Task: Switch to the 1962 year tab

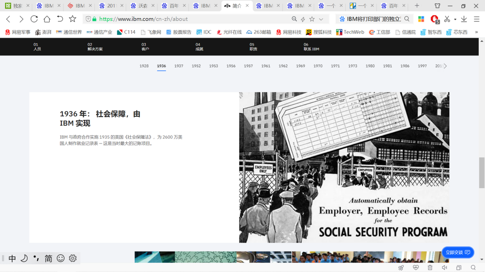Action: [283, 66]
